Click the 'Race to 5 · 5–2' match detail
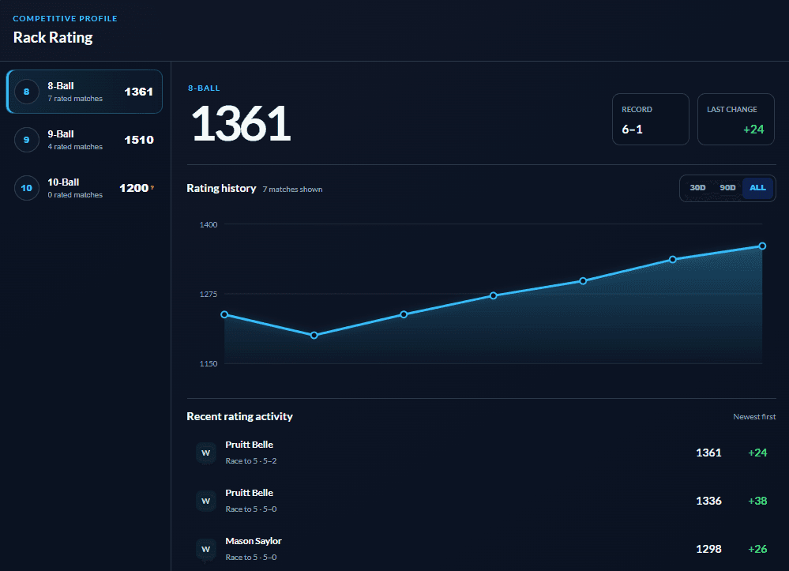789x571 pixels. [251, 460]
